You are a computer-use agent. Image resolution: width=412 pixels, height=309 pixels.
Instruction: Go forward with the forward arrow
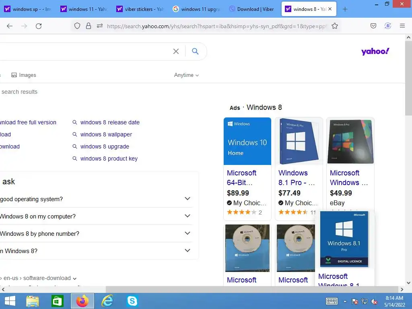coord(24,26)
